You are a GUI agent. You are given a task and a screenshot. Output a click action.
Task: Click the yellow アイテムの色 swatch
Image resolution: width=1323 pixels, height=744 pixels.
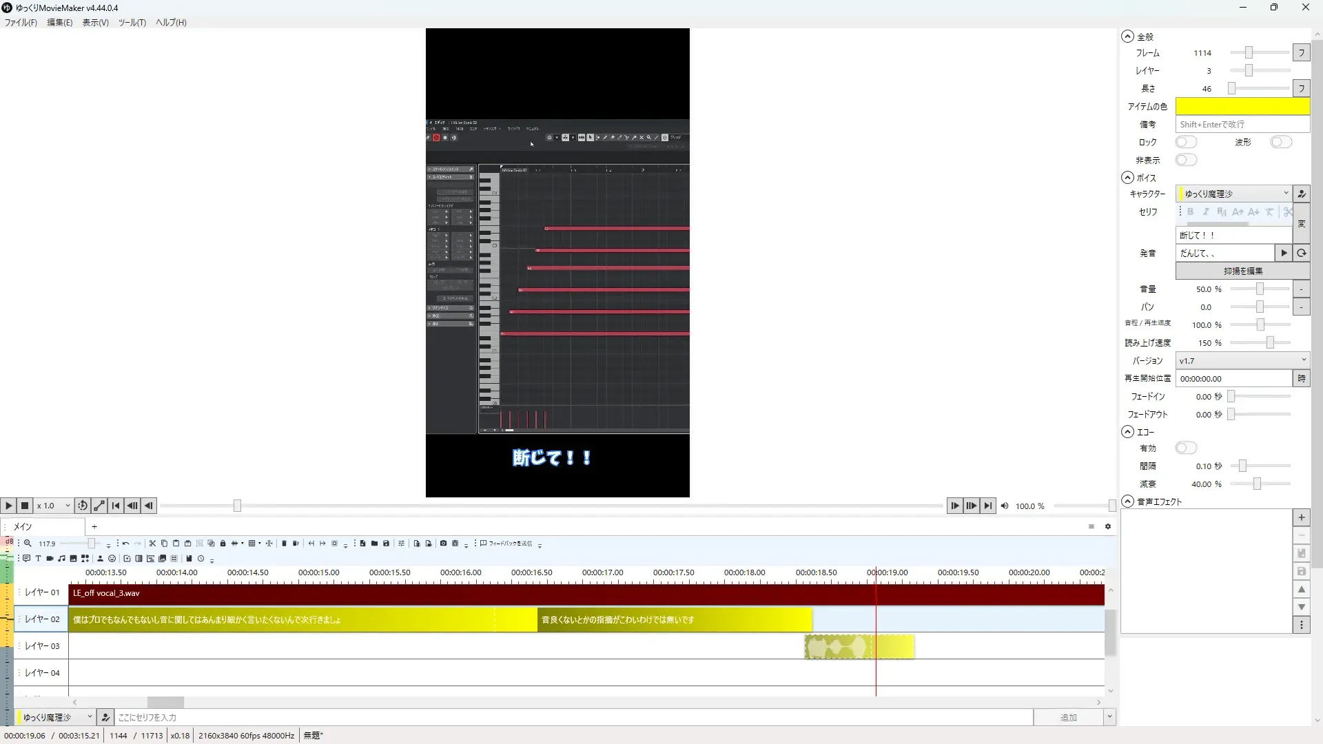click(x=1242, y=106)
